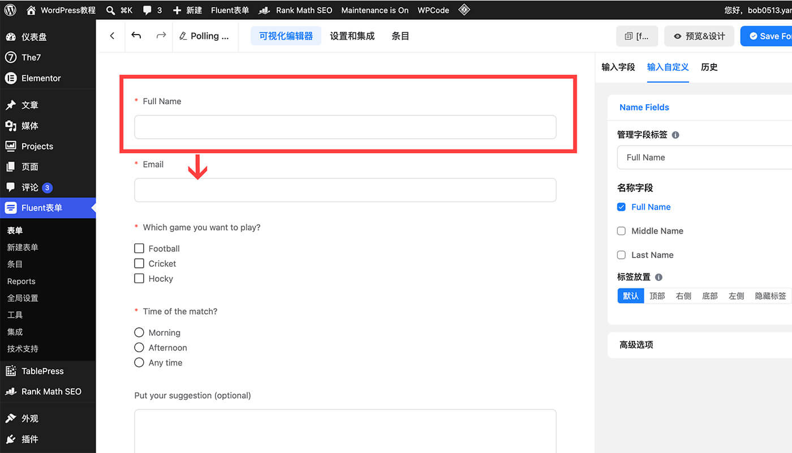The width and height of the screenshot is (792, 453).
Task: Click the Fluent表单 icon in sidebar
Action: [11, 208]
